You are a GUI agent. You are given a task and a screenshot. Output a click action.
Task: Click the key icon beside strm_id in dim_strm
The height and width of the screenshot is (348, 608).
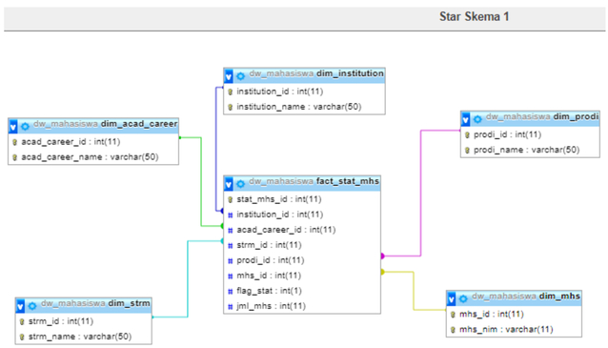click(x=22, y=321)
